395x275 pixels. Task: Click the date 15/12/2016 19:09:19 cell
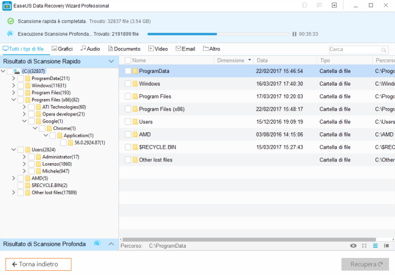[x=280, y=122]
